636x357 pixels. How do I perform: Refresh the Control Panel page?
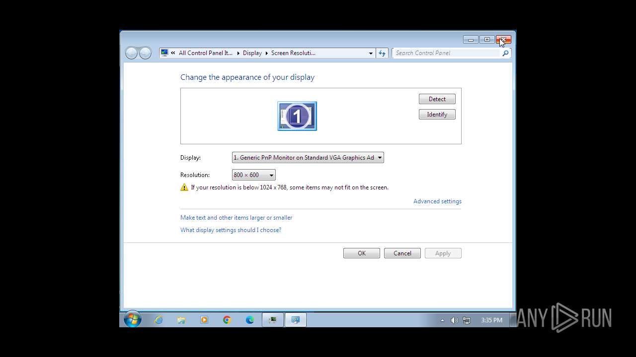pyautogui.click(x=382, y=53)
